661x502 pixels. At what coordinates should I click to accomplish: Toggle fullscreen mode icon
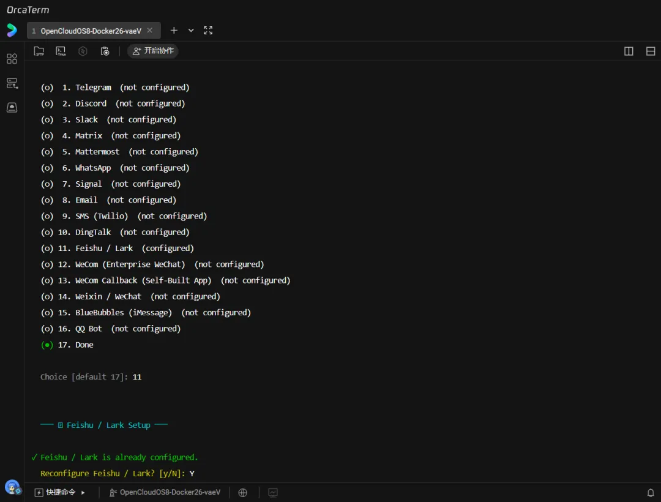208,31
